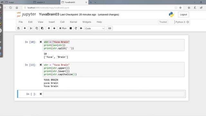Move selected cell up arrow
Screen dimensions: 206x116
click(49, 28)
